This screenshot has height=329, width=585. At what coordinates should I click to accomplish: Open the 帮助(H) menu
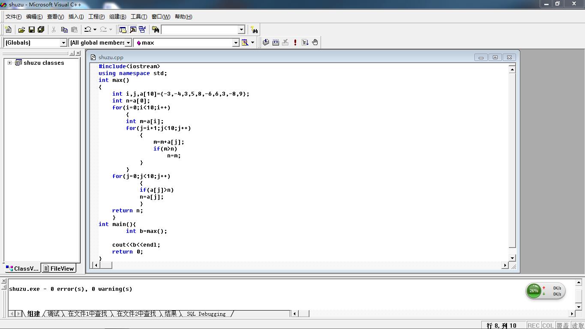[183, 17]
